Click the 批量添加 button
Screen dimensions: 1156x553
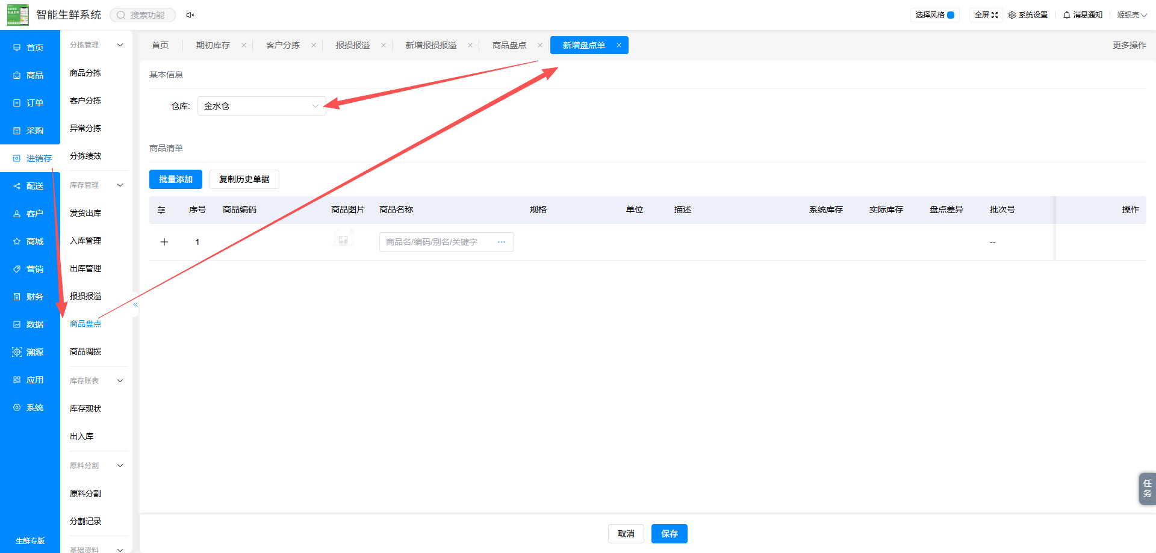(x=176, y=179)
